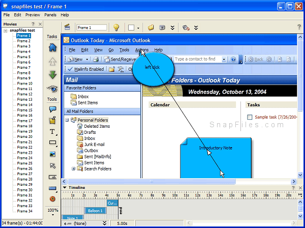Click the 10s mark on timeline ruler
This screenshot has width=305, height=228.
click(174, 195)
